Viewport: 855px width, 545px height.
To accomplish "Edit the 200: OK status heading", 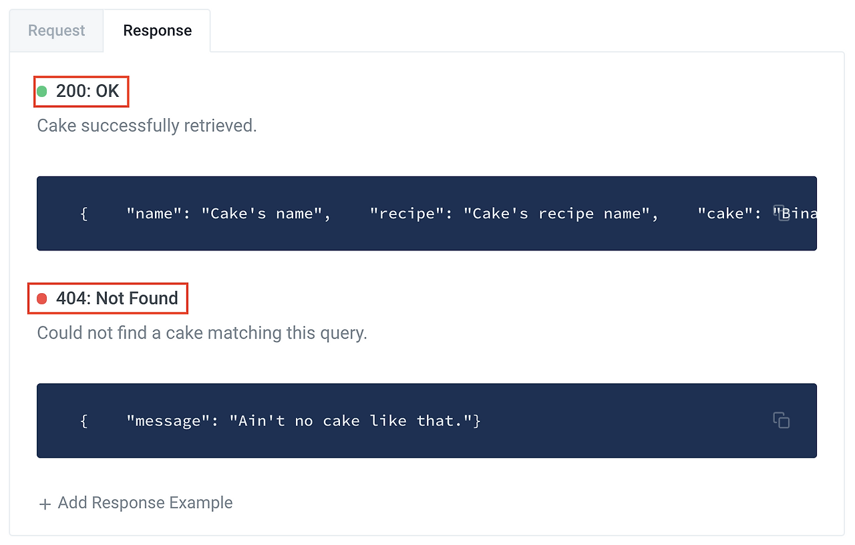I will tap(88, 92).
